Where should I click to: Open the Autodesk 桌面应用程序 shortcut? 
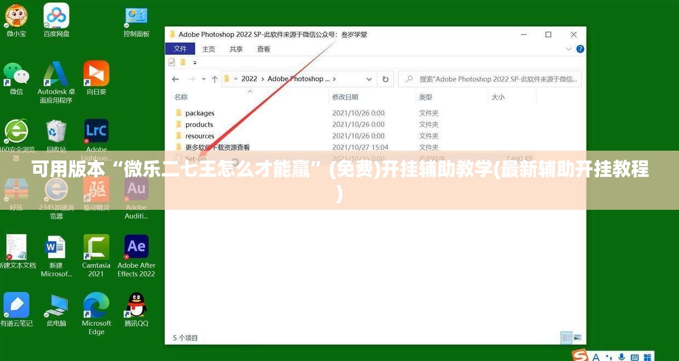coord(56,82)
